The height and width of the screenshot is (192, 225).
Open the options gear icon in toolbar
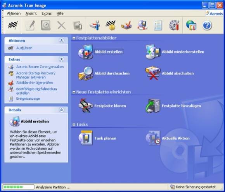[x=174, y=25]
